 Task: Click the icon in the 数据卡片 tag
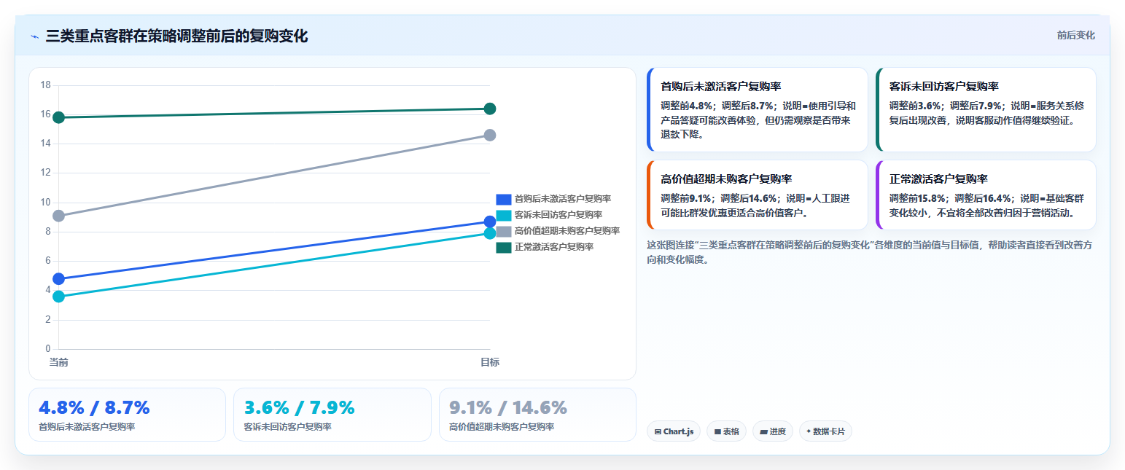[x=809, y=431]
